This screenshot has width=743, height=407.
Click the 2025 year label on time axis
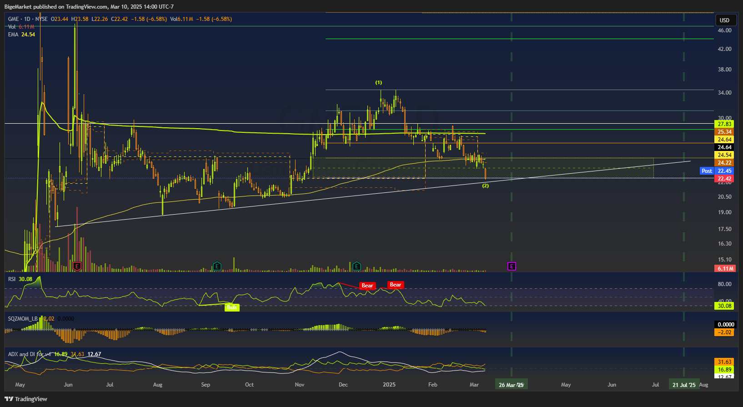click(389, 385)
